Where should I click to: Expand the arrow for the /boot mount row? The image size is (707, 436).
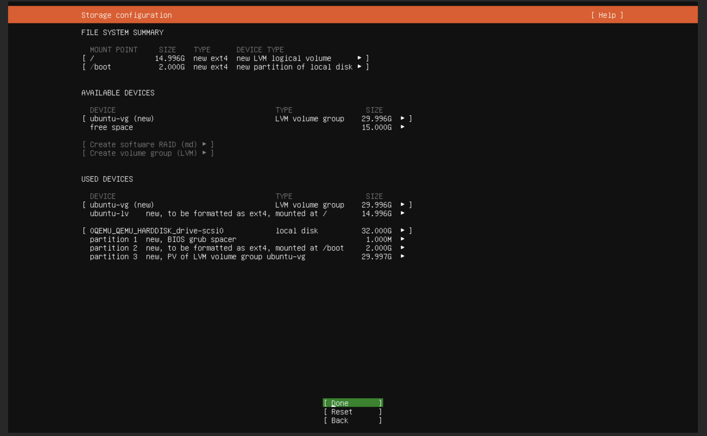tap(359, 67)
